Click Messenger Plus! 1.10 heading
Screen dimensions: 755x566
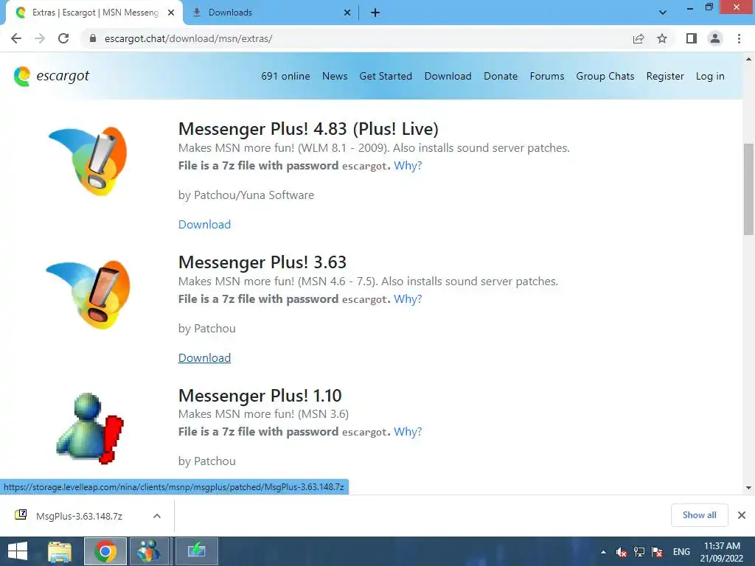260,396
